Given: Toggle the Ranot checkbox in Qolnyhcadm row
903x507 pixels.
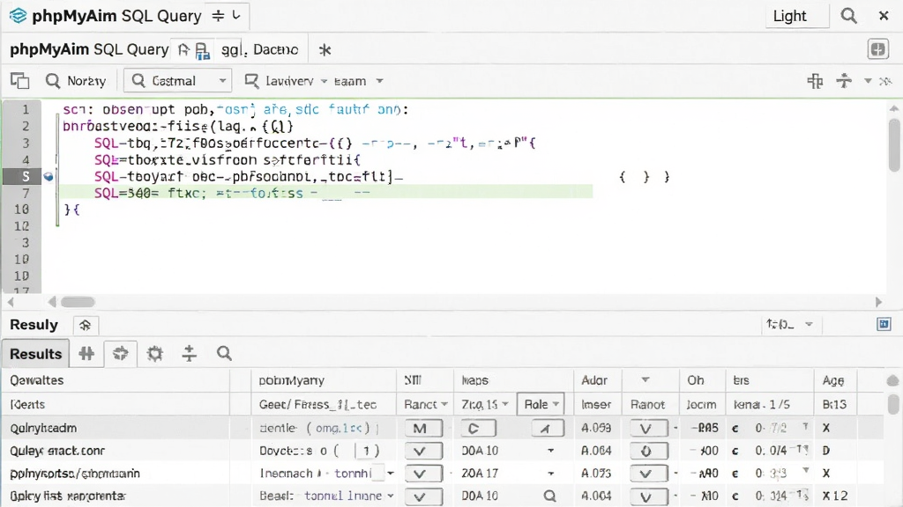Looking at the screenshot, I should point(648,429).
